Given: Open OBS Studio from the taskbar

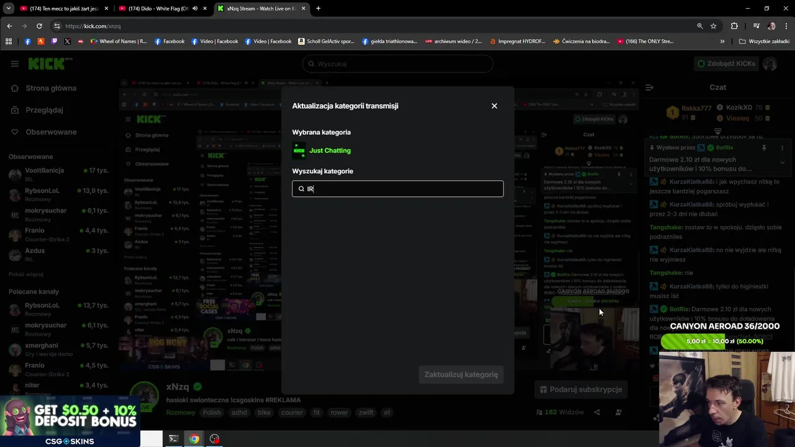Looking at the screenshot, I should [214, 439].
